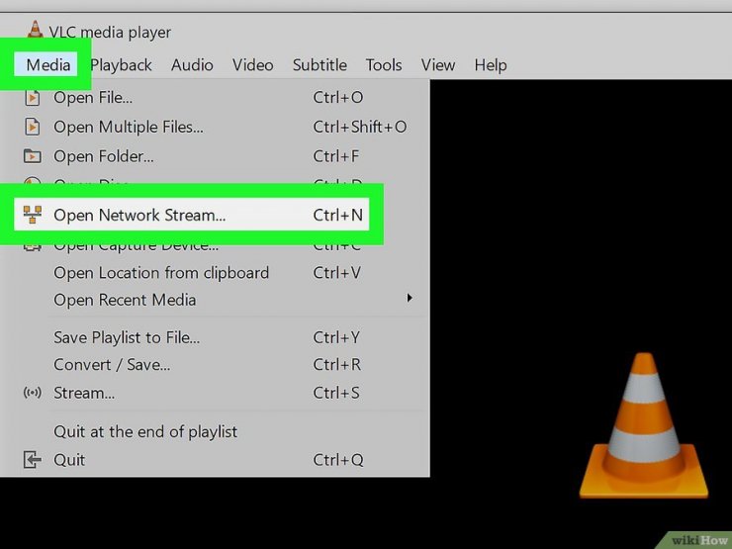Screen dimensions: 732x549
Task: Click the Ctrl+S shortcut text
Action: (x=336, y=393)
